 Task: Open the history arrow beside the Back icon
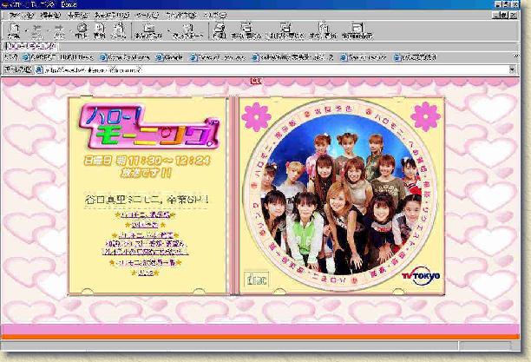point(48,30)
